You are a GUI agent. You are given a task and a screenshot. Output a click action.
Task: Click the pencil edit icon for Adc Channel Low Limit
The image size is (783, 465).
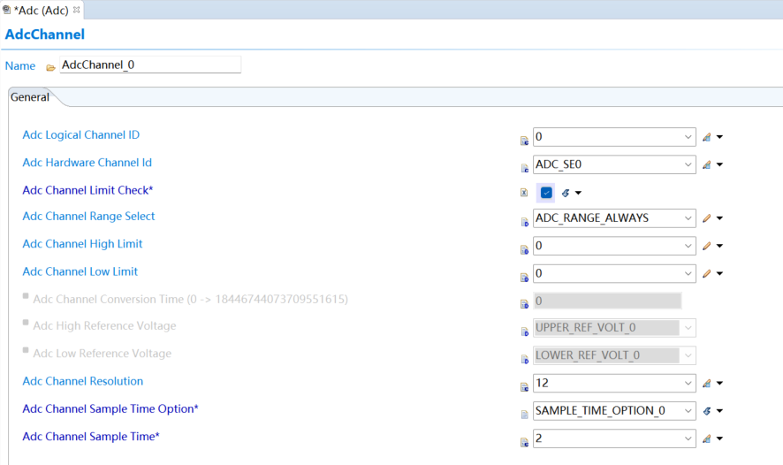(x=706, y=274)
